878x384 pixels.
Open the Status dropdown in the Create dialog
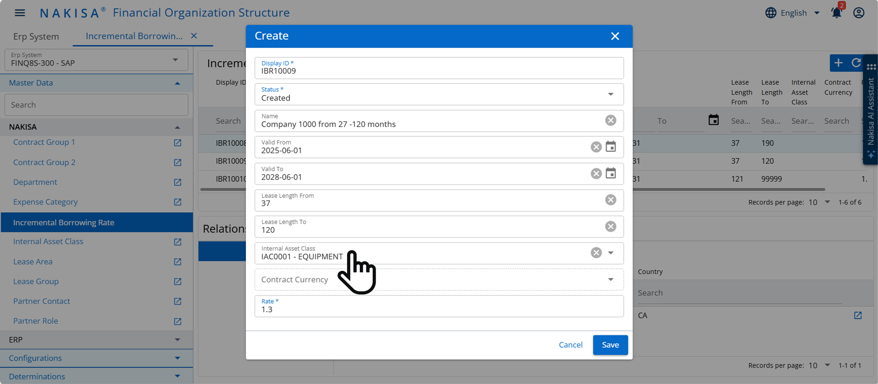610,94
